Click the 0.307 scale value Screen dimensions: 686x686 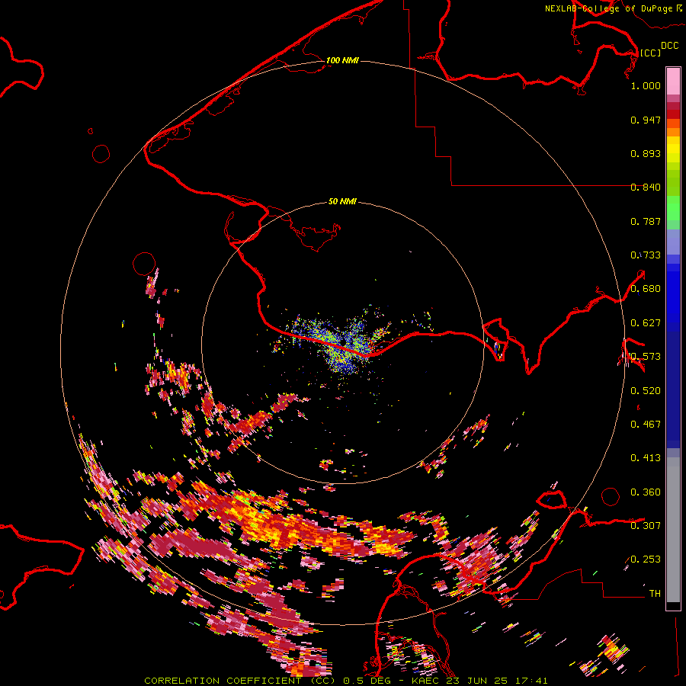(646, 526)
